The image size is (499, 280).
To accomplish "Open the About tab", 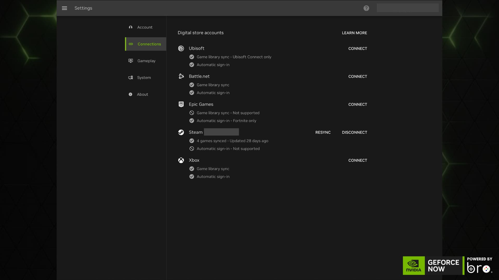I will [146, 94].
